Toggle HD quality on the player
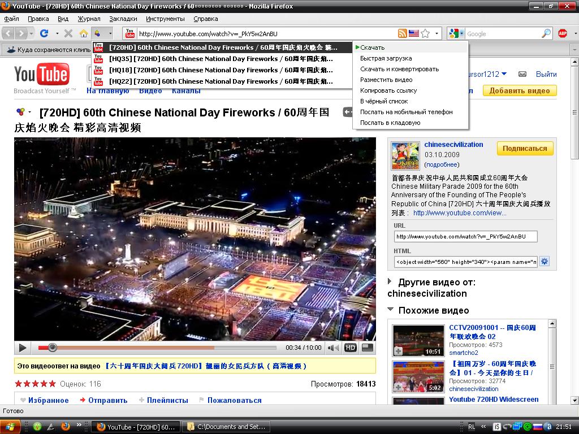The image size is (579, 434). [x=351, y=348]
